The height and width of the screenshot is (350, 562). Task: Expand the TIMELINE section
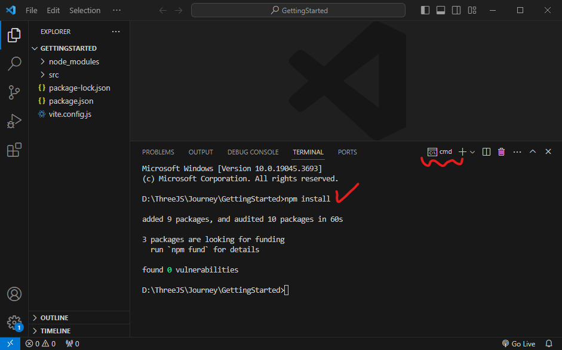click(x=79, y=331)
